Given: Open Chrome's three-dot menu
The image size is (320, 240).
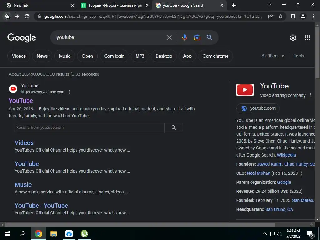Looking at the screenshot, I should [x=313, y=16].
